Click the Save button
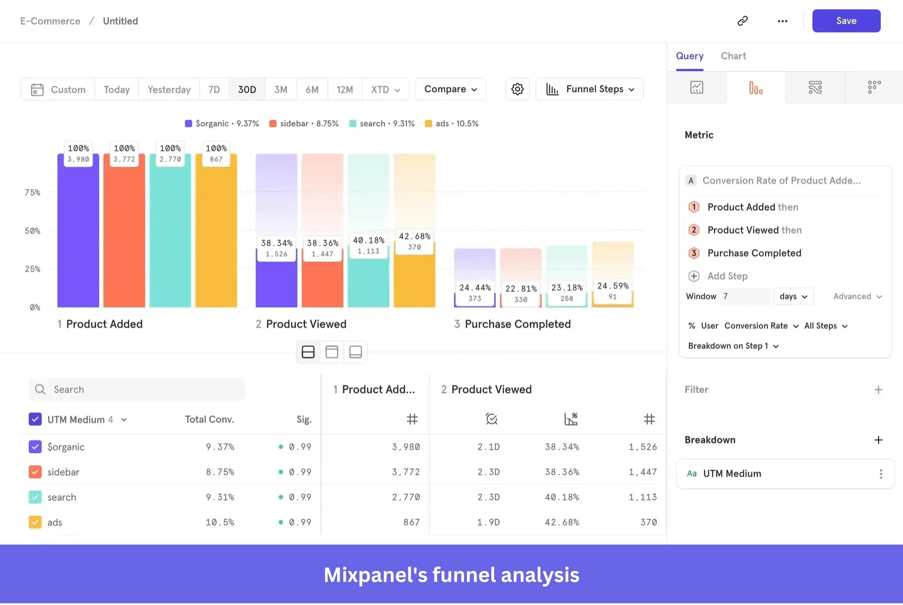This screenshot has height=605, width=903. (846, 21)
